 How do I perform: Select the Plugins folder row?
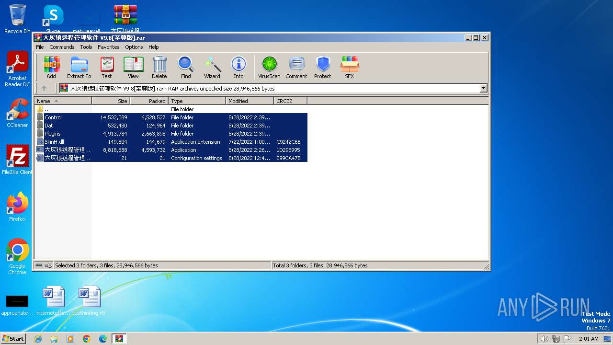coord(171,134)
